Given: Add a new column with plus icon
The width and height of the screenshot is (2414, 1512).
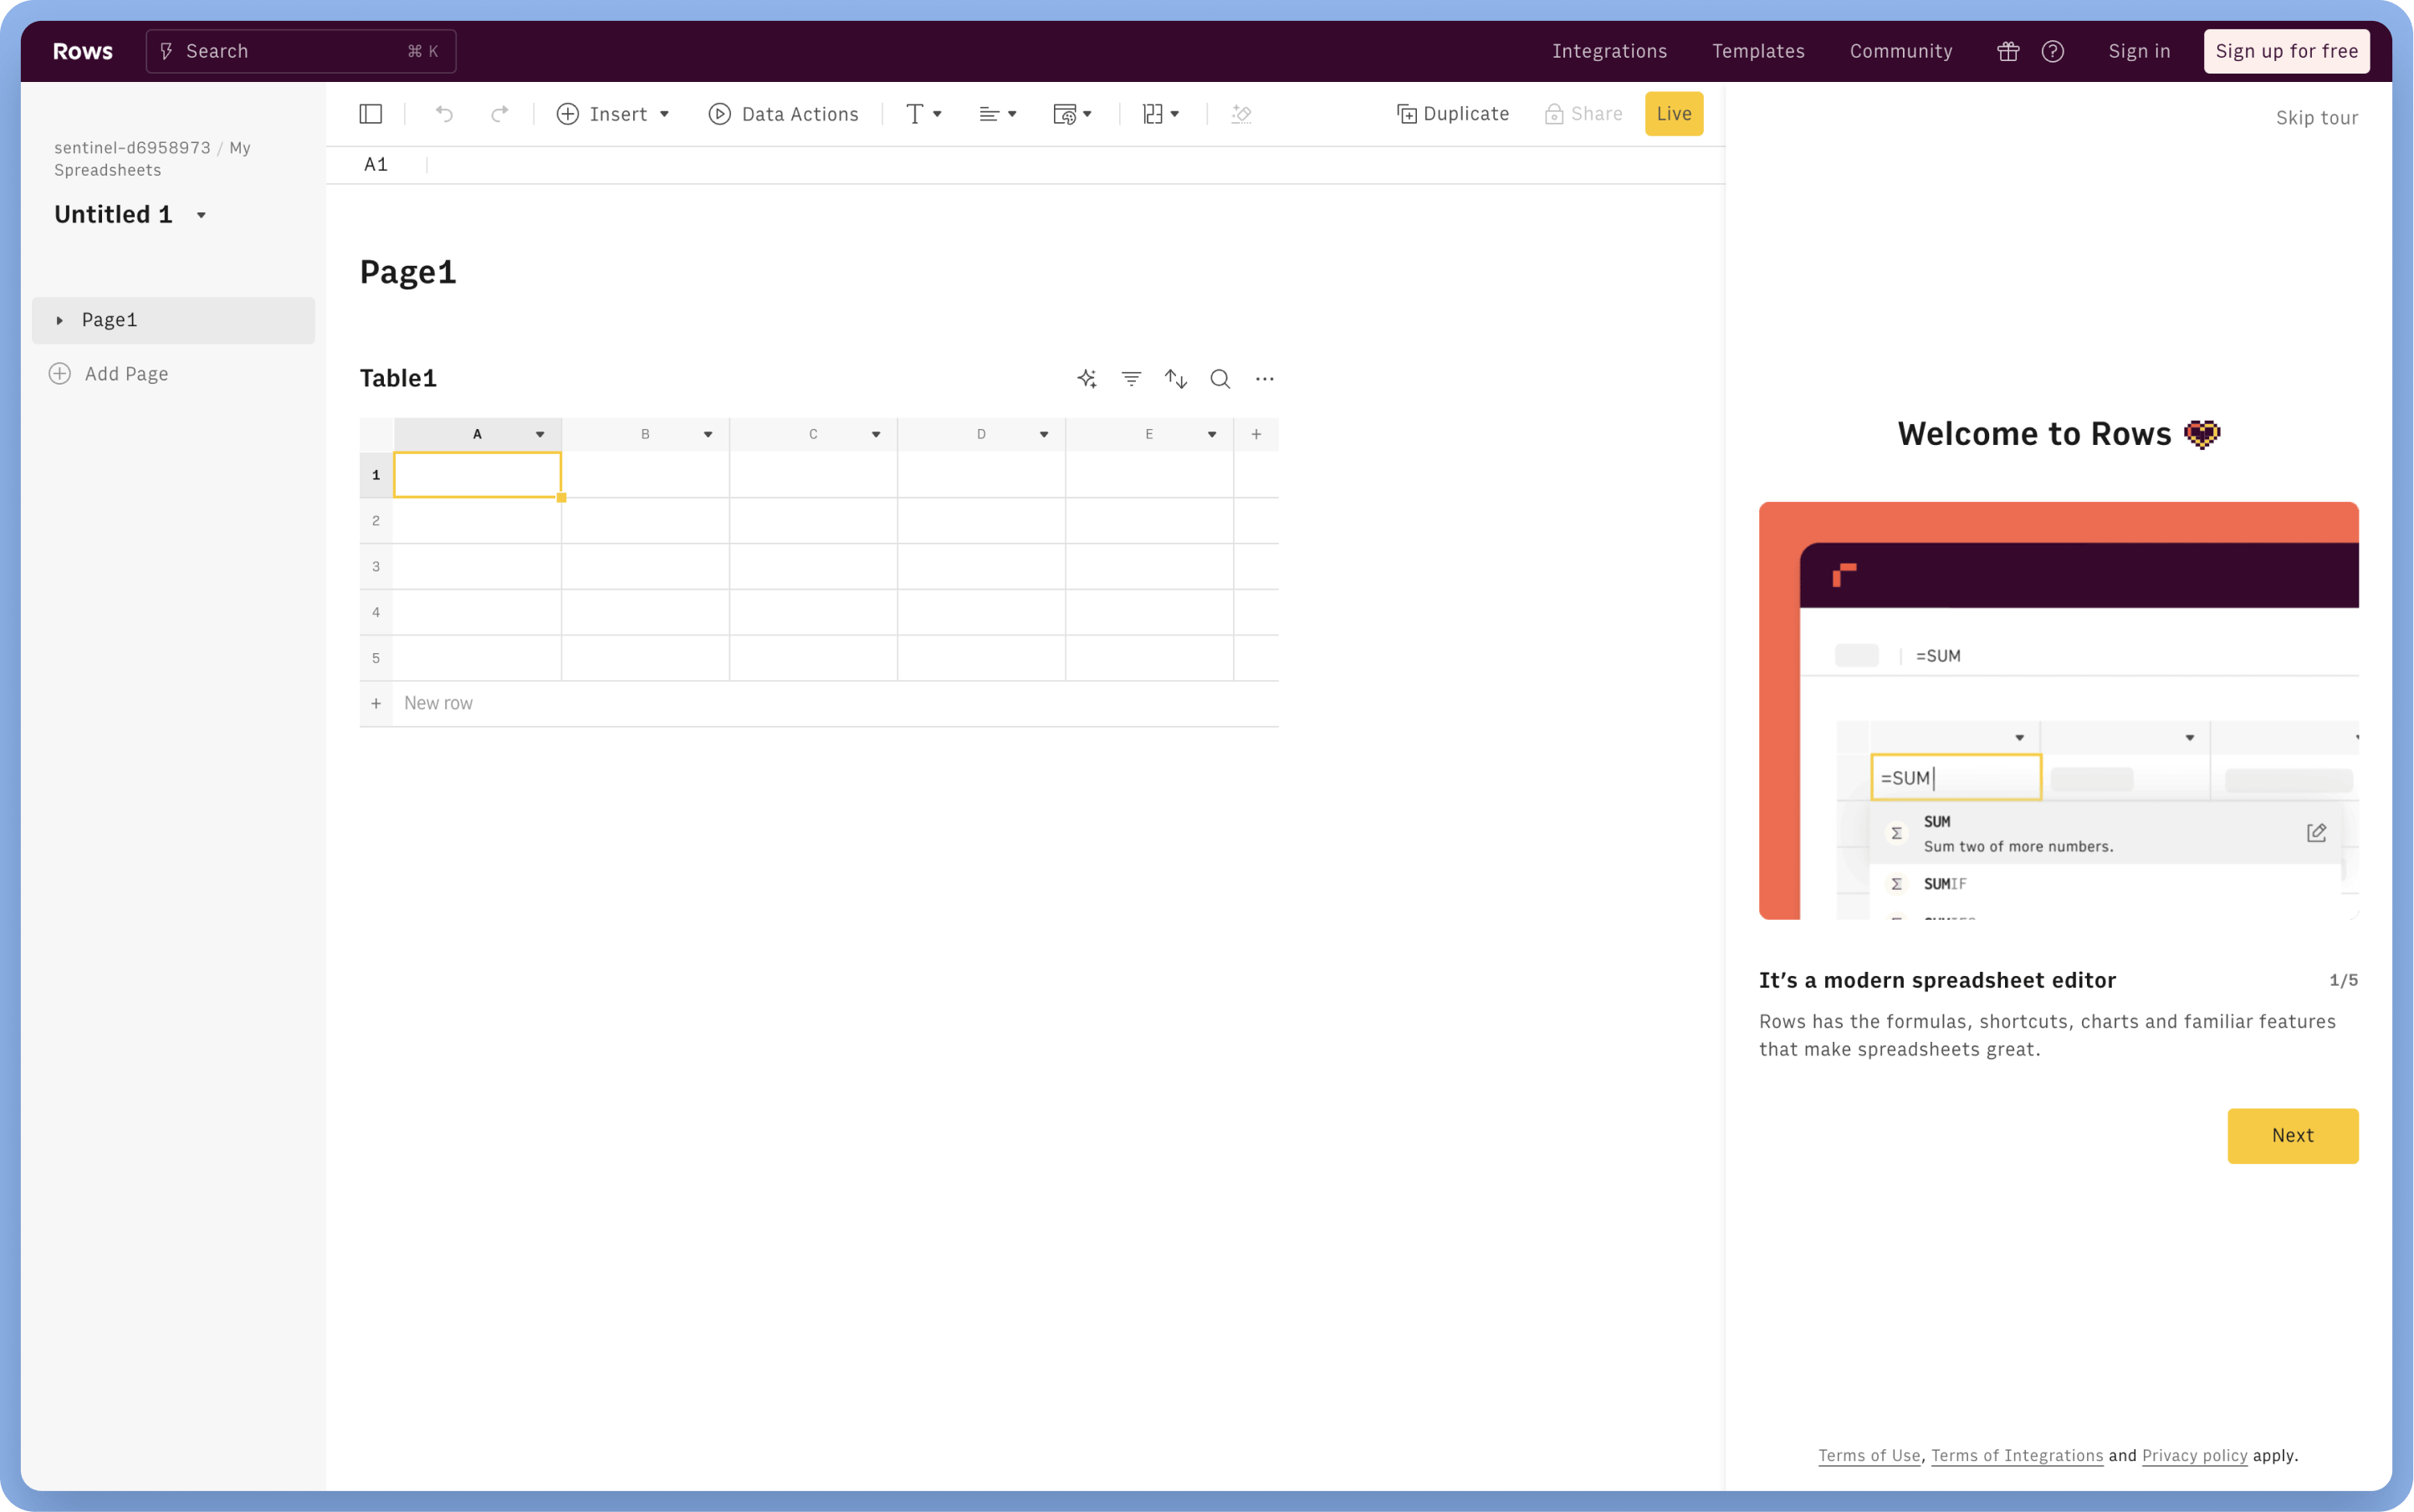Looking at the screenshot, I should (x=1256, y=434).
